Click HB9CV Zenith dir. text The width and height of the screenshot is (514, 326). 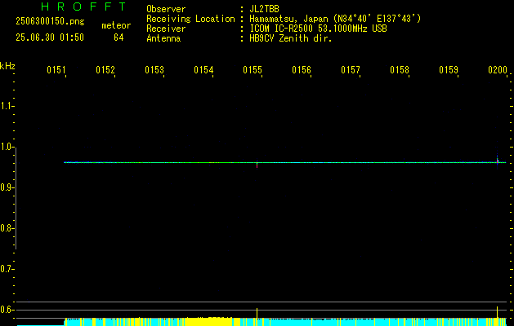pyautogui.click(x=291, y=38)
